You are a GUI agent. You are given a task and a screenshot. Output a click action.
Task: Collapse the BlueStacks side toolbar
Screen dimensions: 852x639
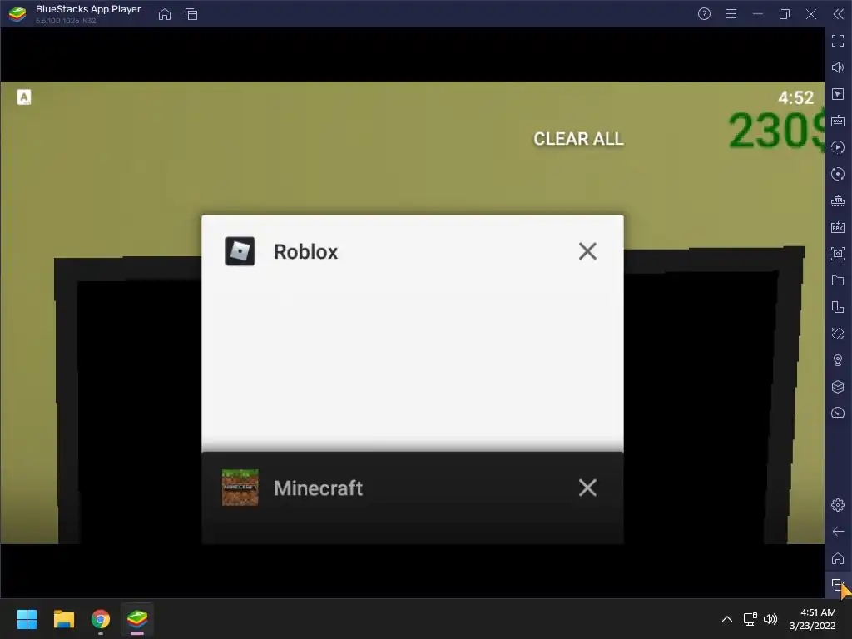pyautogui.click(x=839, y=14)
